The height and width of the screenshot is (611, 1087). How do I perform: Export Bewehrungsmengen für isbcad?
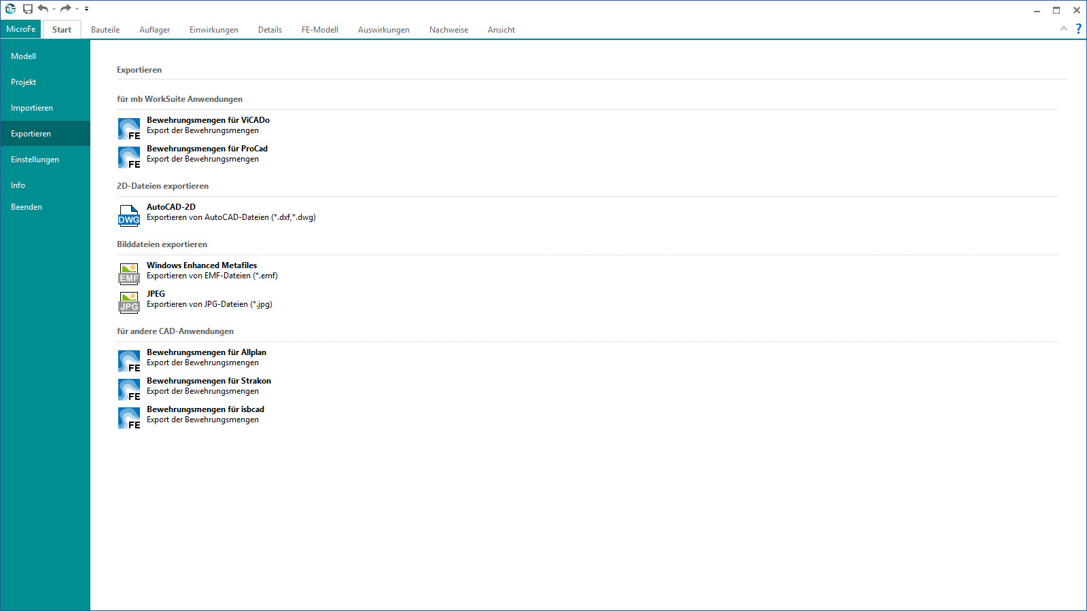pos(205,409)
